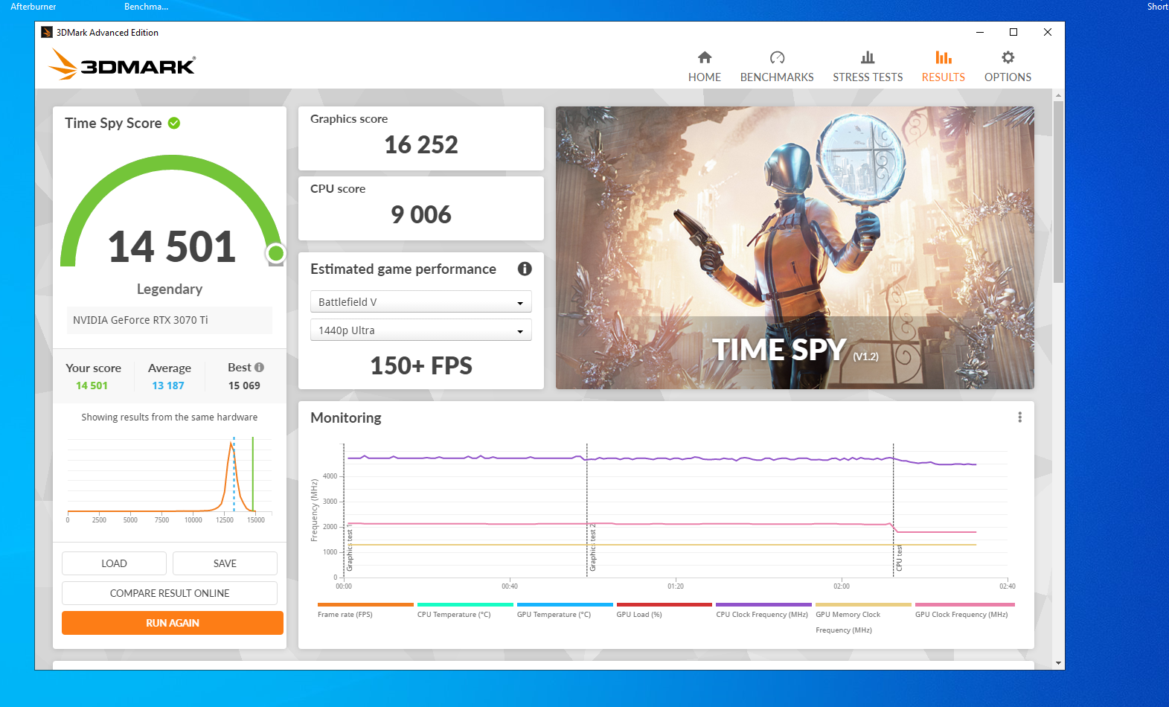Click the scrollbar up arrow

(x=1058, y=95)
